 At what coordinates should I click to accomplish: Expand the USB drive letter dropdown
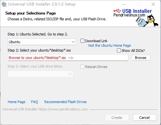pos(40,74)
